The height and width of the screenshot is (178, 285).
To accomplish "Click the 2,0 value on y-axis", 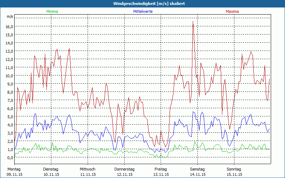I will 10,141.
